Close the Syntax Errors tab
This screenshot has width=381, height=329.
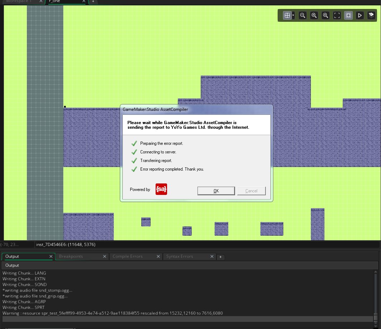coord(212,256)
